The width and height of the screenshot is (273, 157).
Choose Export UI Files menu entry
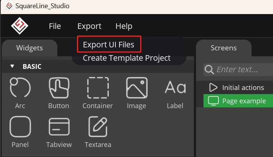coord(109,44)
